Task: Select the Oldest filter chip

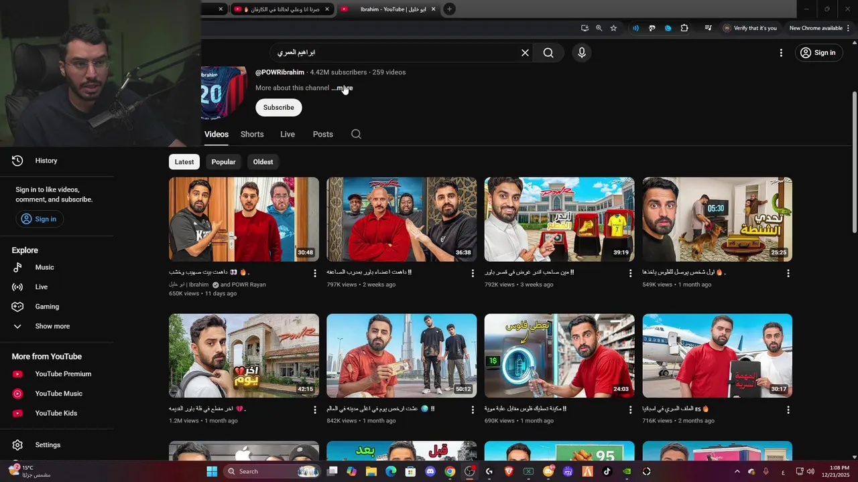Action: [x=263, y=162]
